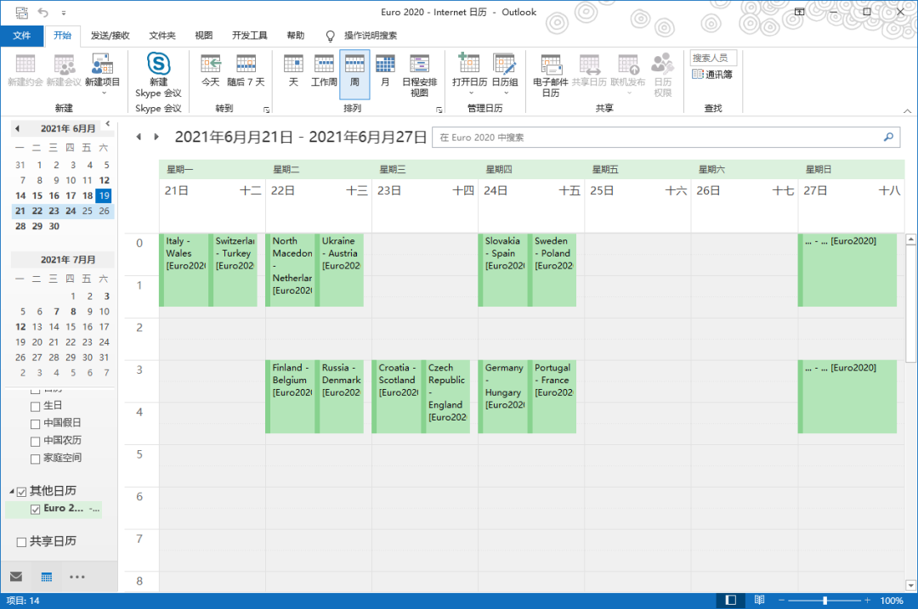
Task: Open the 发送/接收 ribbon tab
Action: [x=110, y=36]
